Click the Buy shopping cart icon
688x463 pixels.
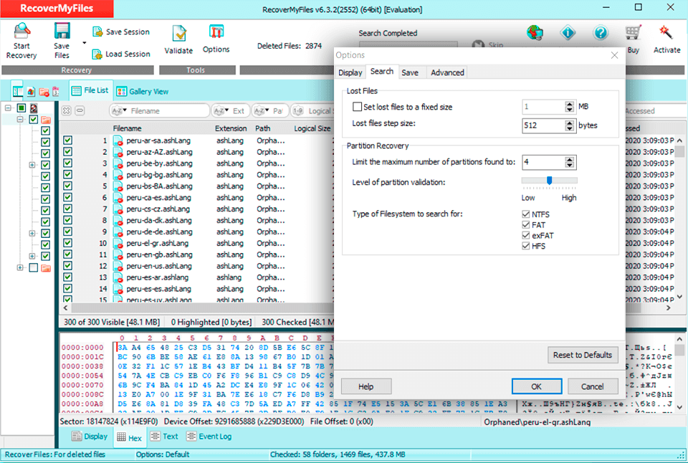pyautogui.click(x=633, y=32)
